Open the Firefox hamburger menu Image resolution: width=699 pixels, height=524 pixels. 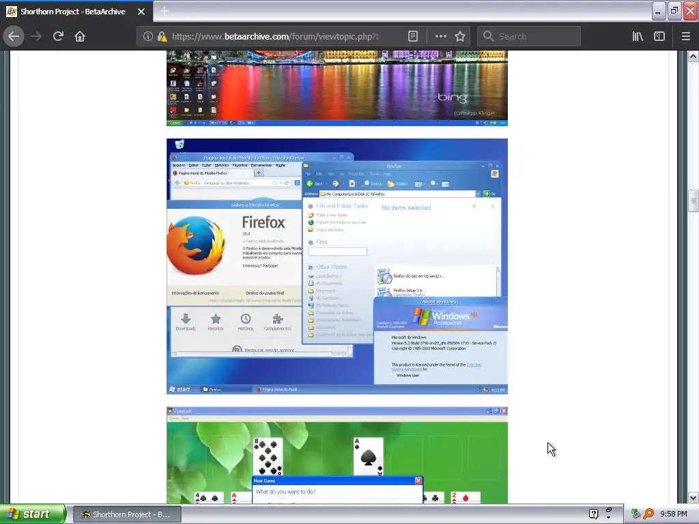point(686,37)
